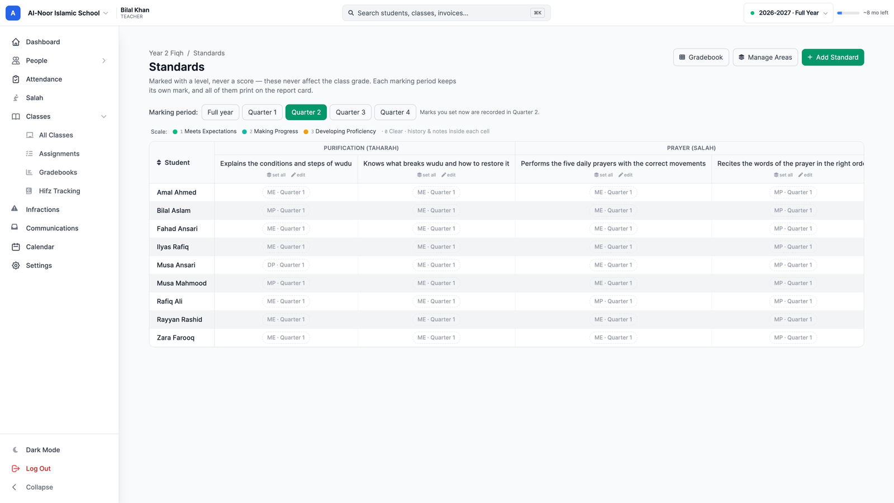This screenshot has height=503, width=894.
Task: Select the Quarter 1 marking period
Action: [x=262, y=112]
